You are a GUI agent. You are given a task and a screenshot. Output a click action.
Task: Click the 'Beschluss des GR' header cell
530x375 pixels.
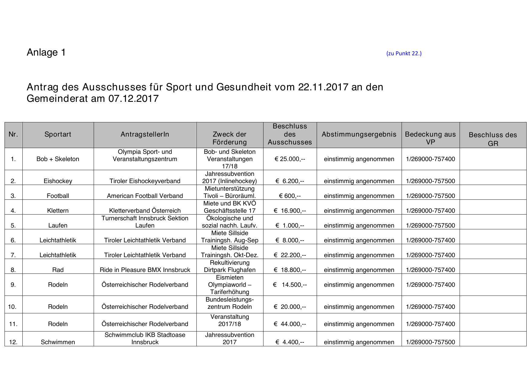pyautogui.click(x=493, y=139)
